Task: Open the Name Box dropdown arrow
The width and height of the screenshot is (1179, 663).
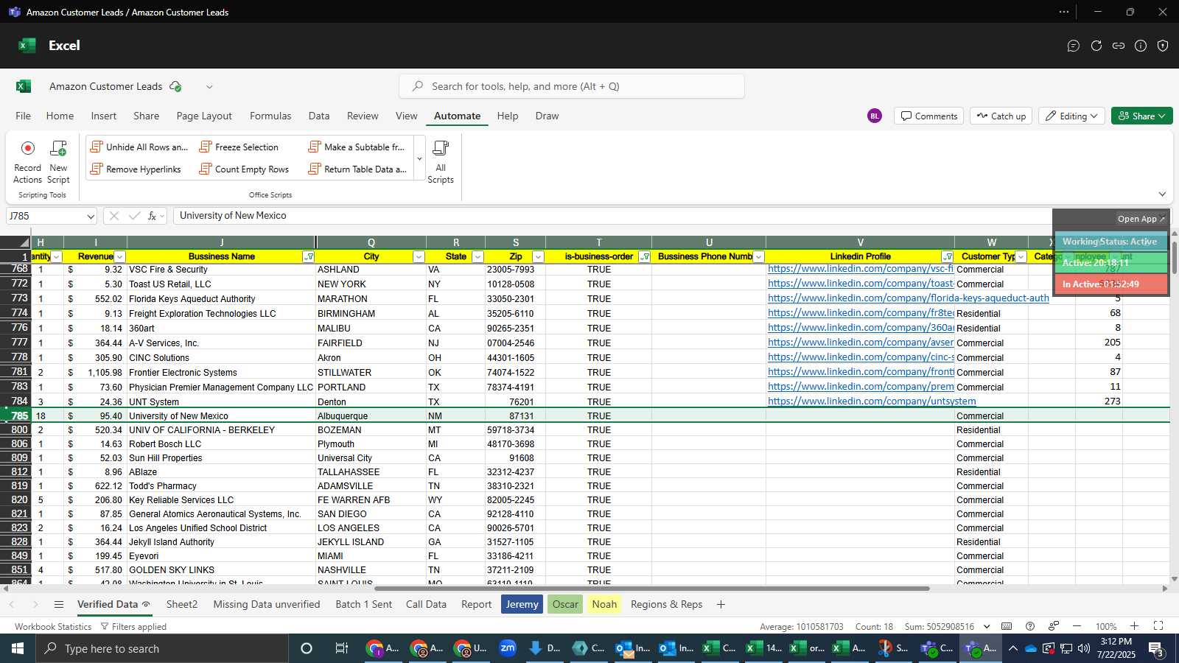Action: pyautogui.click(x=91, y=217)
